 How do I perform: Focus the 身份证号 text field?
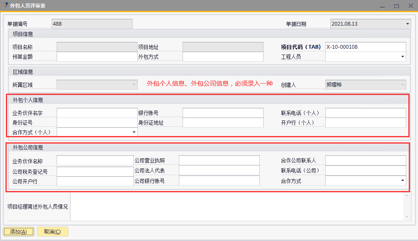[97, 123]
